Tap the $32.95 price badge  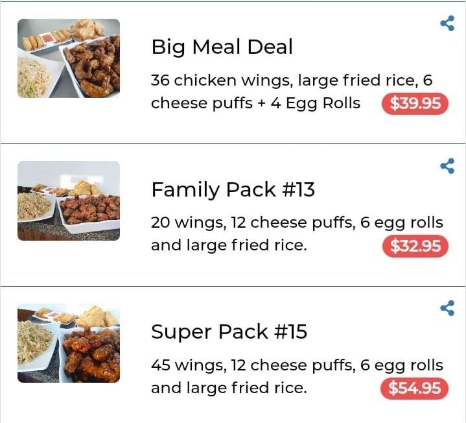click(415, 247)
